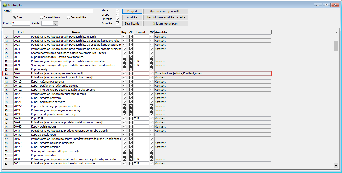Select the Sa analitikom radio button

[42, 17]
